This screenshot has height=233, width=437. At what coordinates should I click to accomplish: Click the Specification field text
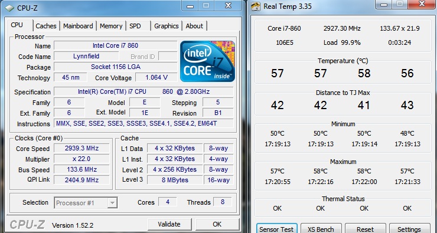pyautogui.click(x=144, y=91)
